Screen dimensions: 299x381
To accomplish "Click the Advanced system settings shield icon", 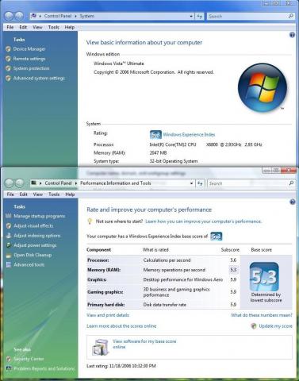I will click(8, 78).
